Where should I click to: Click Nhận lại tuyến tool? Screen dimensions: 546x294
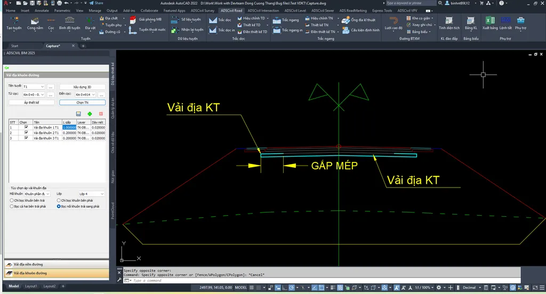tap(187, 30)
